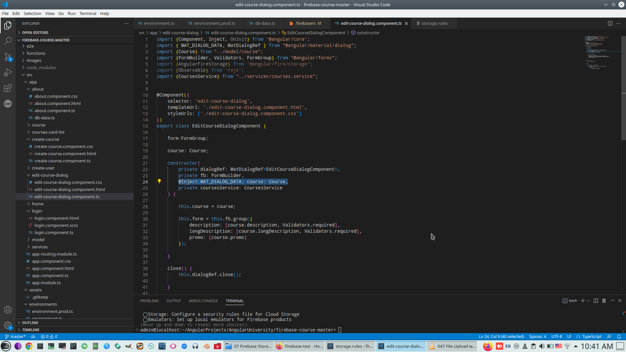
Task: Click the lightbulb quick-fix icon on line 24
Action: (x=159, y=181)
